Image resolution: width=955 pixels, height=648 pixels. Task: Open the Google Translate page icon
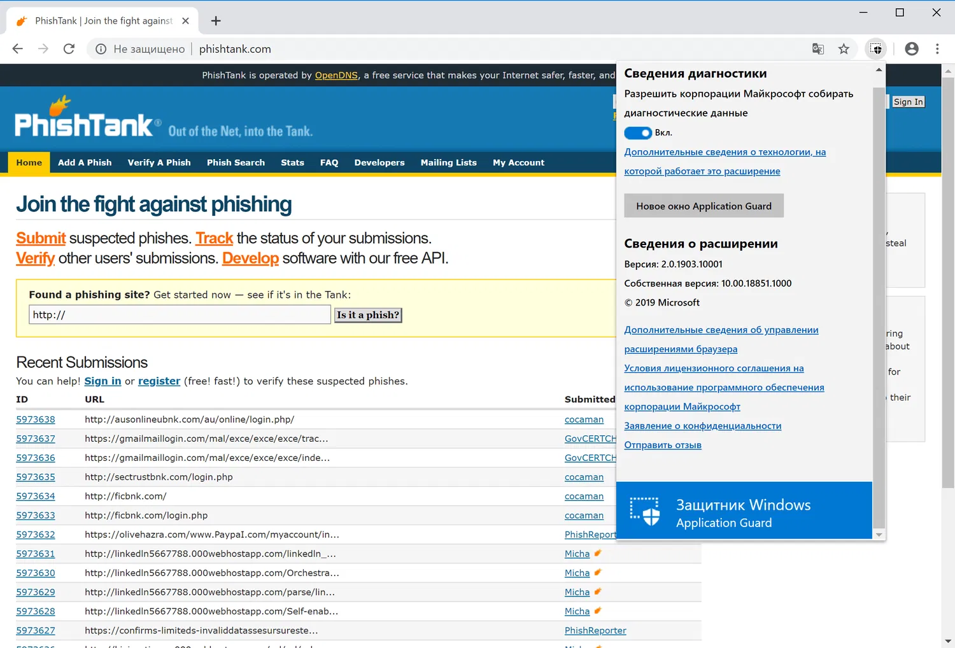tap(818, 49)
